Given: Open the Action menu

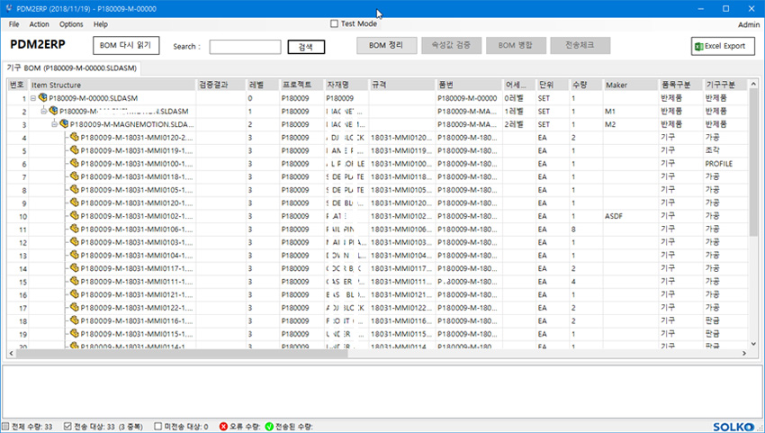Looking at the screenshot, I should (39, 24).
